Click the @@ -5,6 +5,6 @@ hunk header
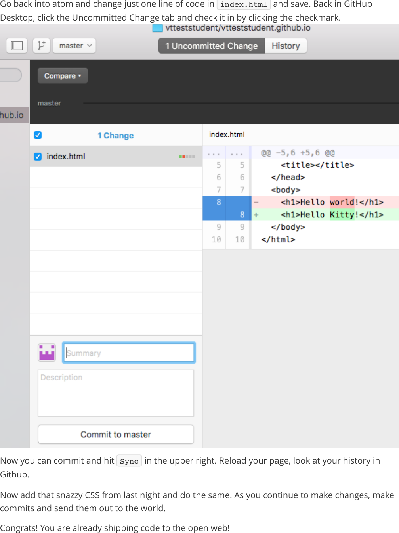Screen dimensions: 399x533 tap(298, 153)
